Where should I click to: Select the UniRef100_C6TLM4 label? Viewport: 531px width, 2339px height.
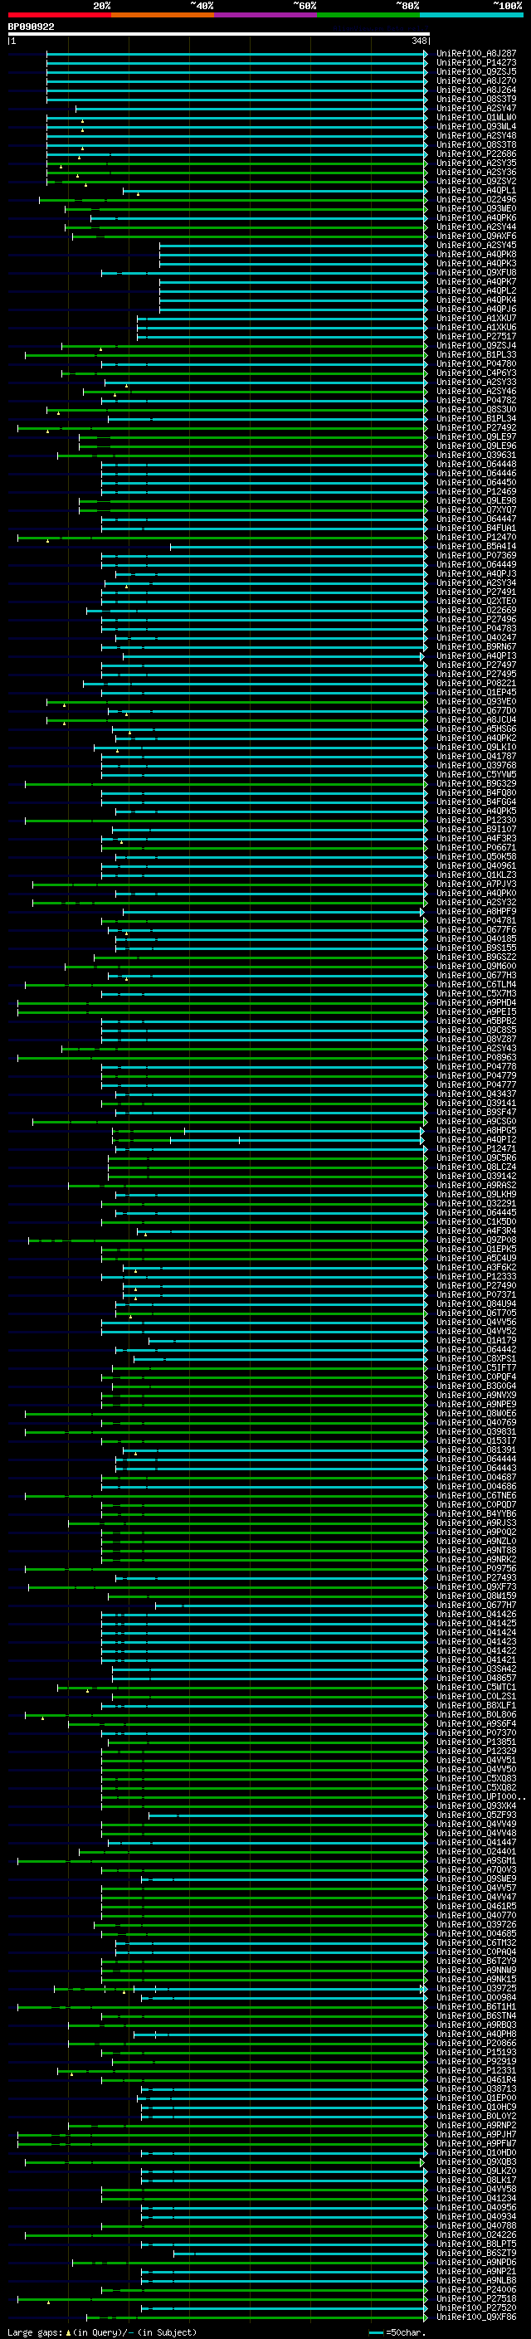[476, 984]
